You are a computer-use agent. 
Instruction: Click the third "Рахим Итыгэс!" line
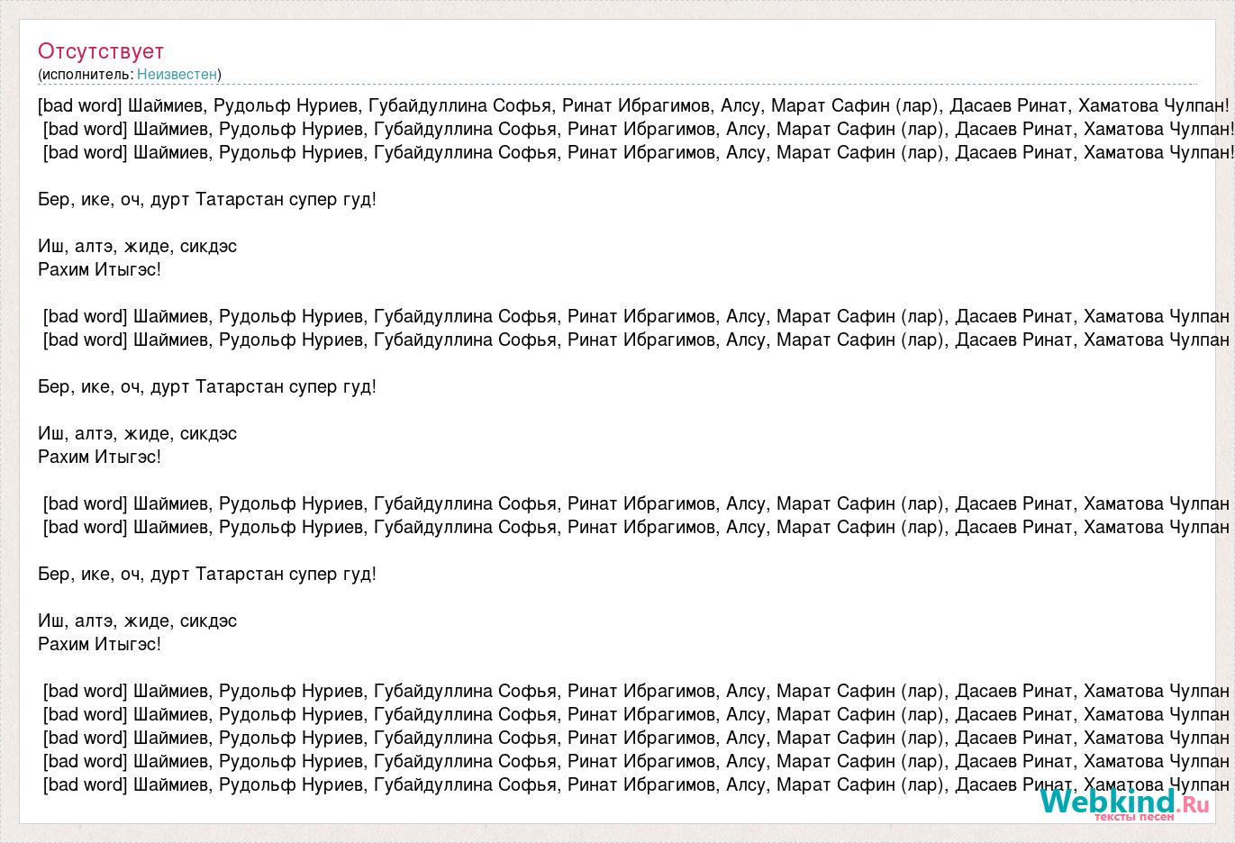(99, 644)
